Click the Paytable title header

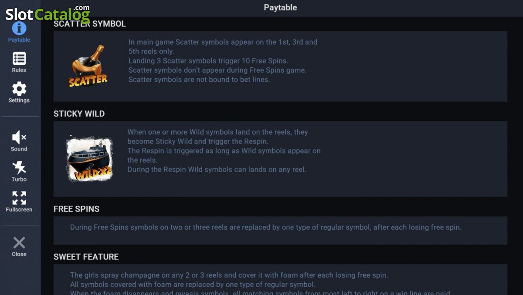pyautogui.click(x=280, y=7)
